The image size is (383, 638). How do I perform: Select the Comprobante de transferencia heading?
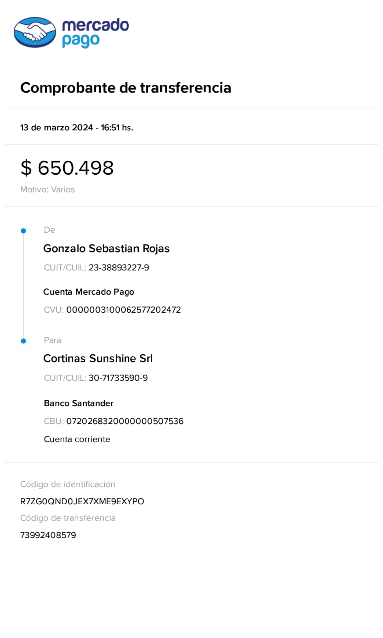point(126,88)
